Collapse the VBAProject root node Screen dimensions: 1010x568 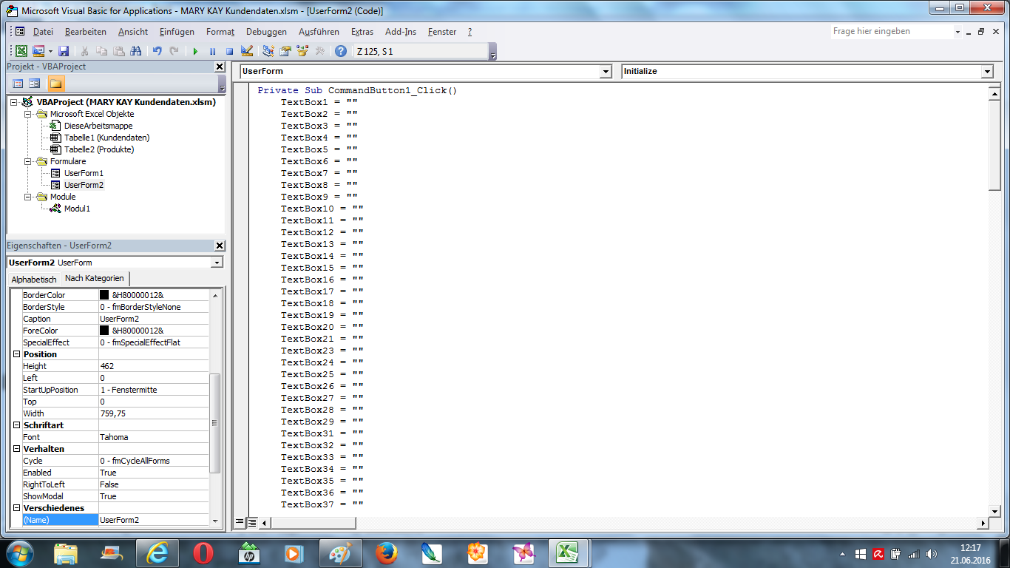coord(14,102)
